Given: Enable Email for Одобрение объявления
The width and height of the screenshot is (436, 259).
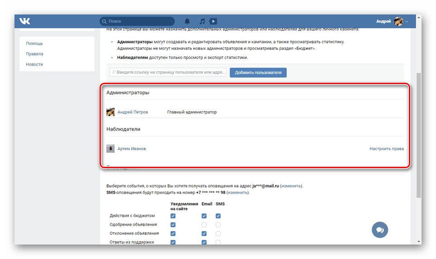Looking at the screenshot, I should point(204,225).
